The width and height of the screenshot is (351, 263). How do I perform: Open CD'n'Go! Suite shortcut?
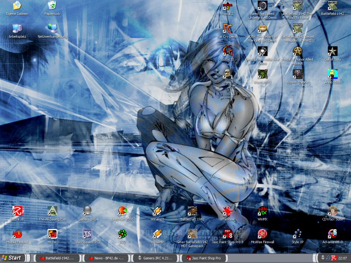[x=333, y=211]
